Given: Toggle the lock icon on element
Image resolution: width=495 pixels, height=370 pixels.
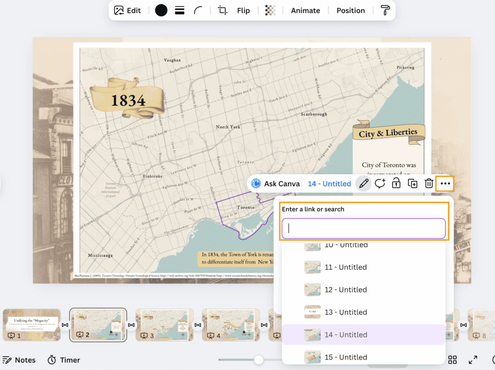Looking at the screenshot, I should [396, 184].
